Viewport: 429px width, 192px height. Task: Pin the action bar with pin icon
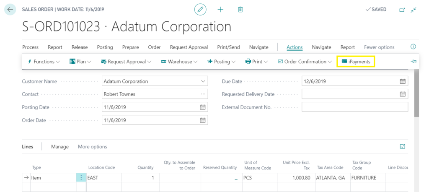pos(413,62)
